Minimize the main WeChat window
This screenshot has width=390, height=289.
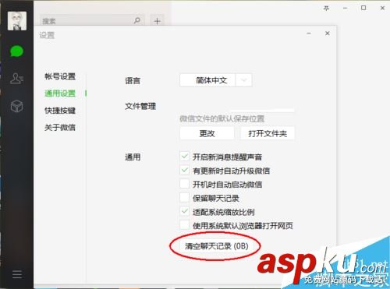click(x=345, y=9)
